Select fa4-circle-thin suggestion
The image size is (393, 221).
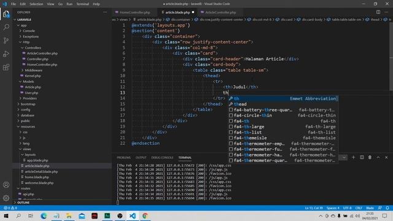(x=283, y=115)
